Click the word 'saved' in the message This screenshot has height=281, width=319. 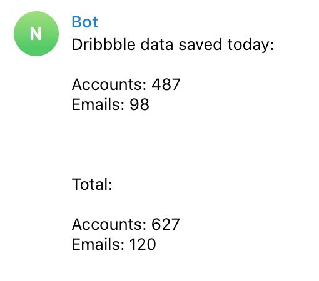[200, 44]
